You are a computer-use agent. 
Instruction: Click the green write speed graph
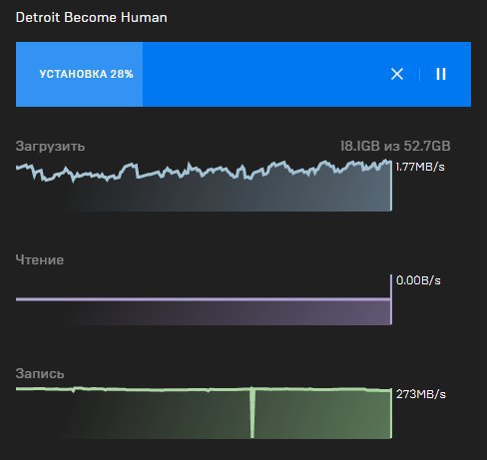coord(204,412)
